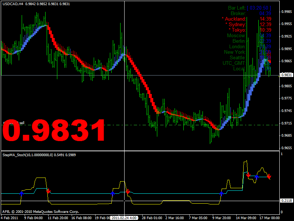294x221 pixels.
Task: Select the last blue up arrow in the indicator window
Action: click(x=257, y=177)
